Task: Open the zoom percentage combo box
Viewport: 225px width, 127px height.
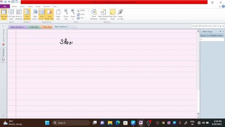Action: (84, 11)
